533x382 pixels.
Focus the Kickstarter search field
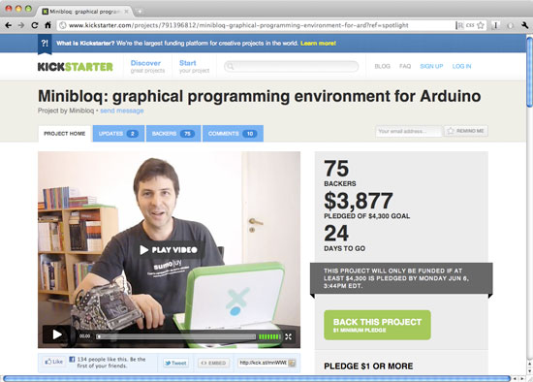[x=292, y=66]
